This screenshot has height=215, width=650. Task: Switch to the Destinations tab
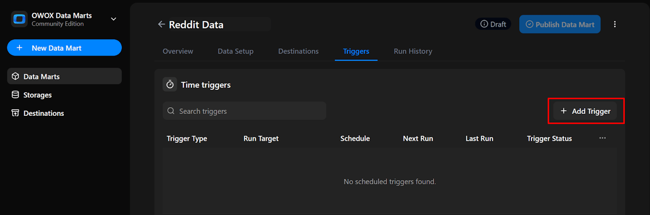click(x=298, y=51)
